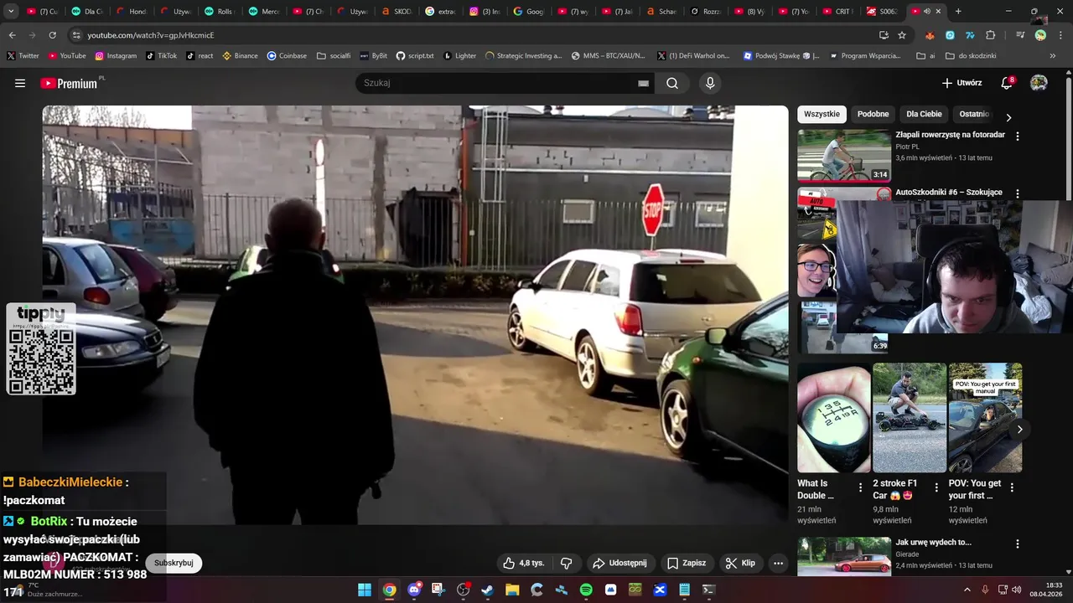
Task: Open Discord from the taskbar
Action: coord(414,590)
